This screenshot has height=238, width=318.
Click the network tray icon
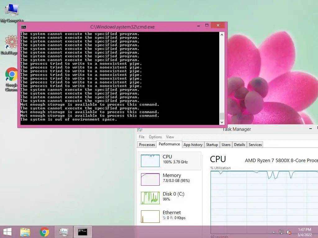pos(281,232)
